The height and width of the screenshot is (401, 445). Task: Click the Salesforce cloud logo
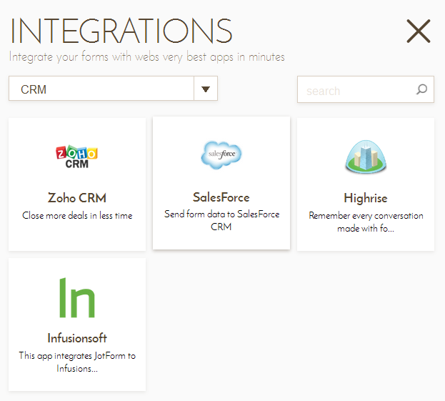(221, 155)
